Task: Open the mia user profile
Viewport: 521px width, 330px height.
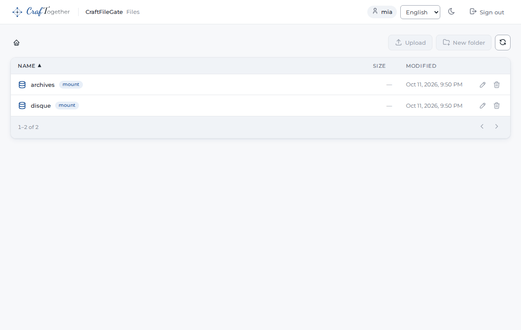Action: pyautogui.click(x=382, y=12)
